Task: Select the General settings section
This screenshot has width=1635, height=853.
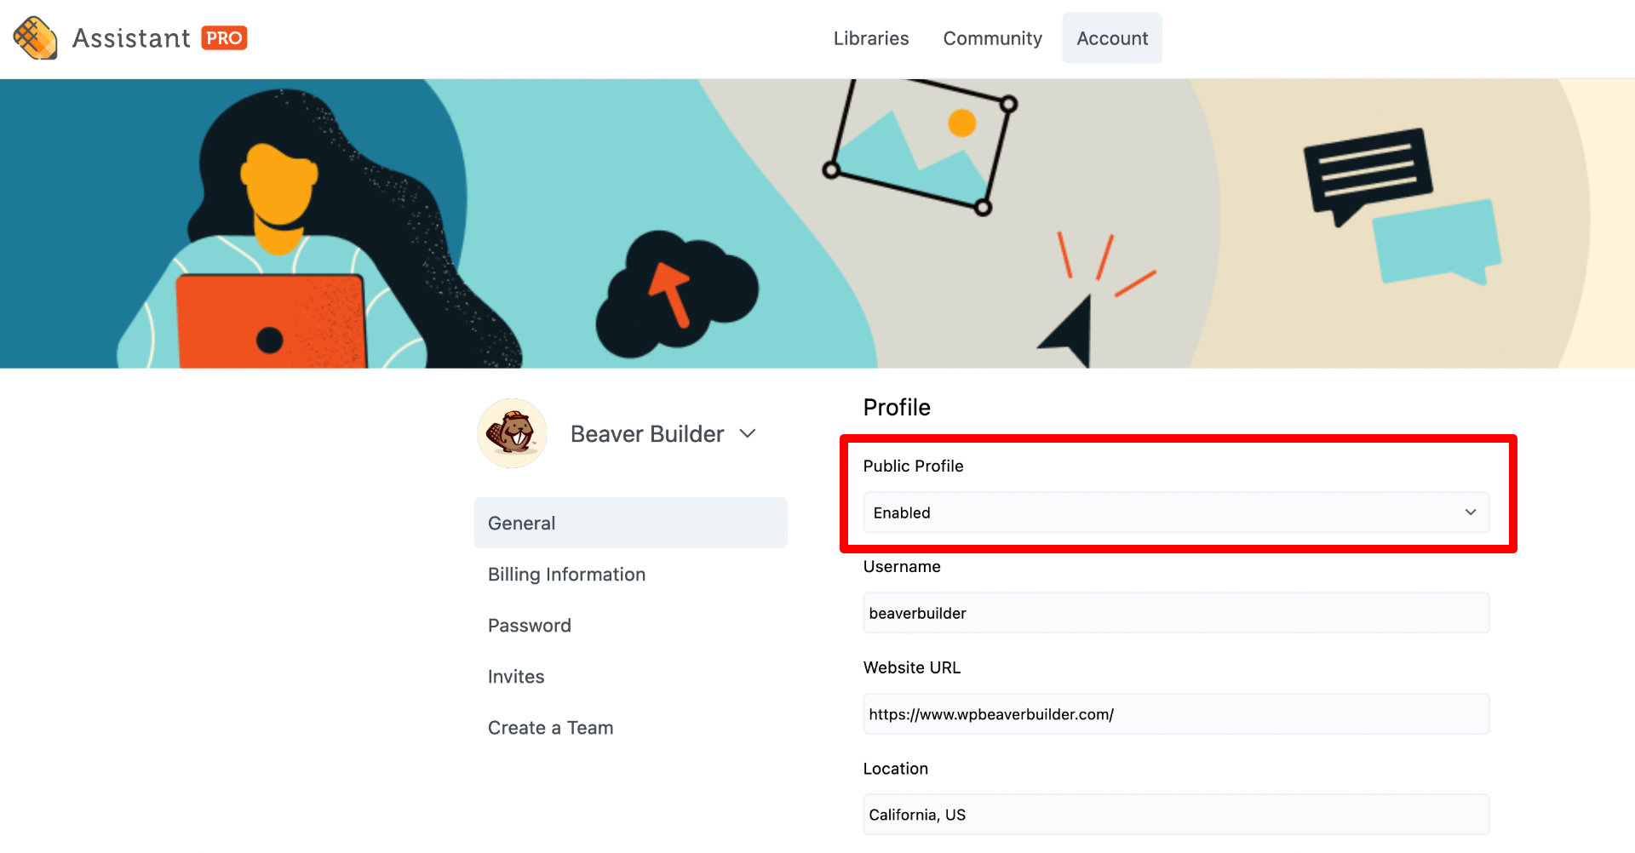Action: click(521, 523)
